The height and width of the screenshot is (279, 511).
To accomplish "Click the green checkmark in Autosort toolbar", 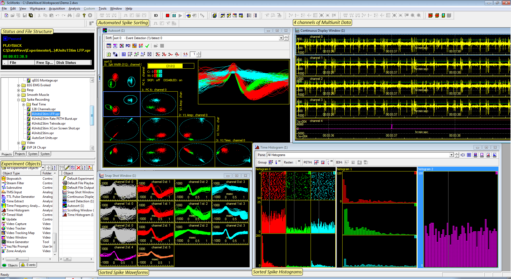I will tap(147, 46).
